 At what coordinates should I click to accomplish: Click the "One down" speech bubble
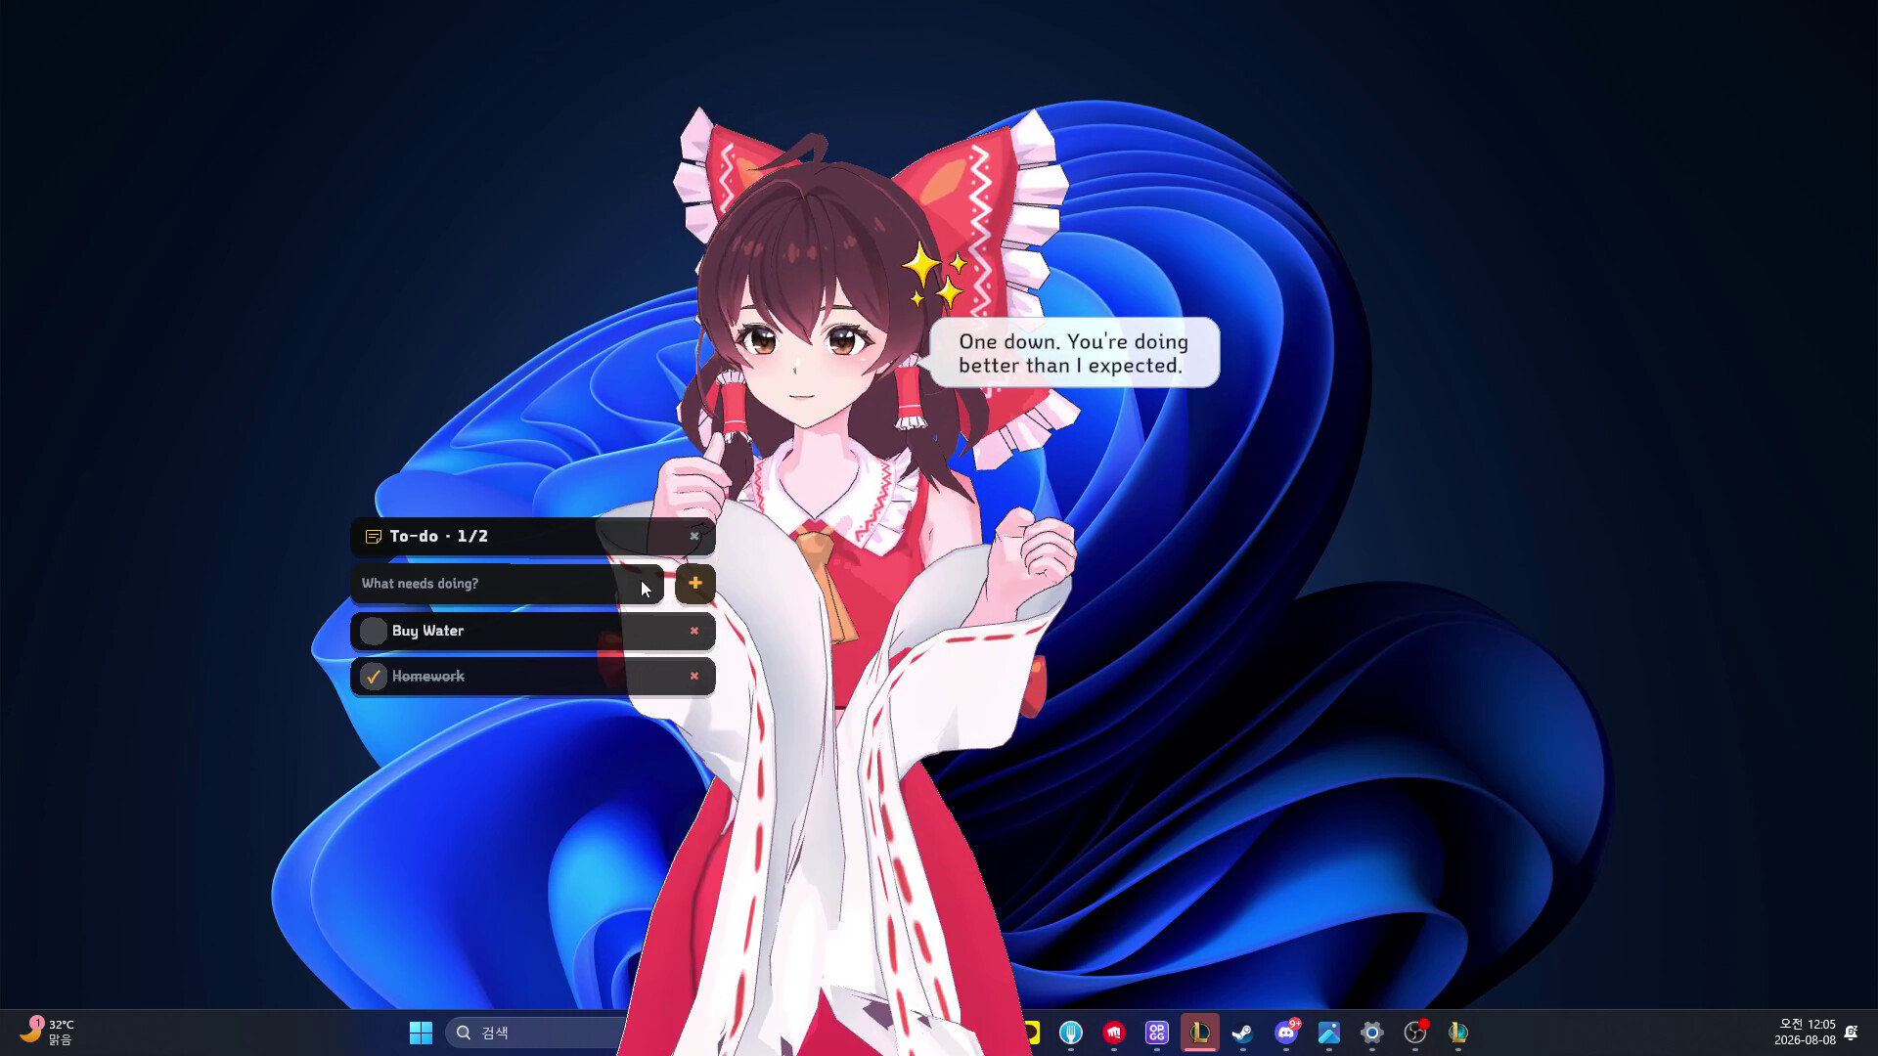1074,353
